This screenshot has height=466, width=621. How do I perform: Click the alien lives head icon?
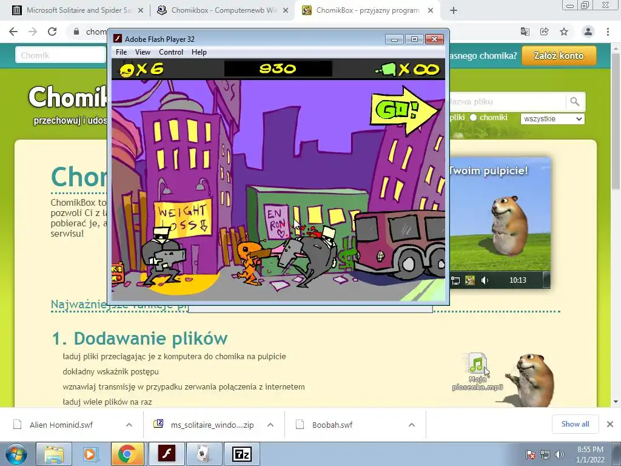point(127,69)
